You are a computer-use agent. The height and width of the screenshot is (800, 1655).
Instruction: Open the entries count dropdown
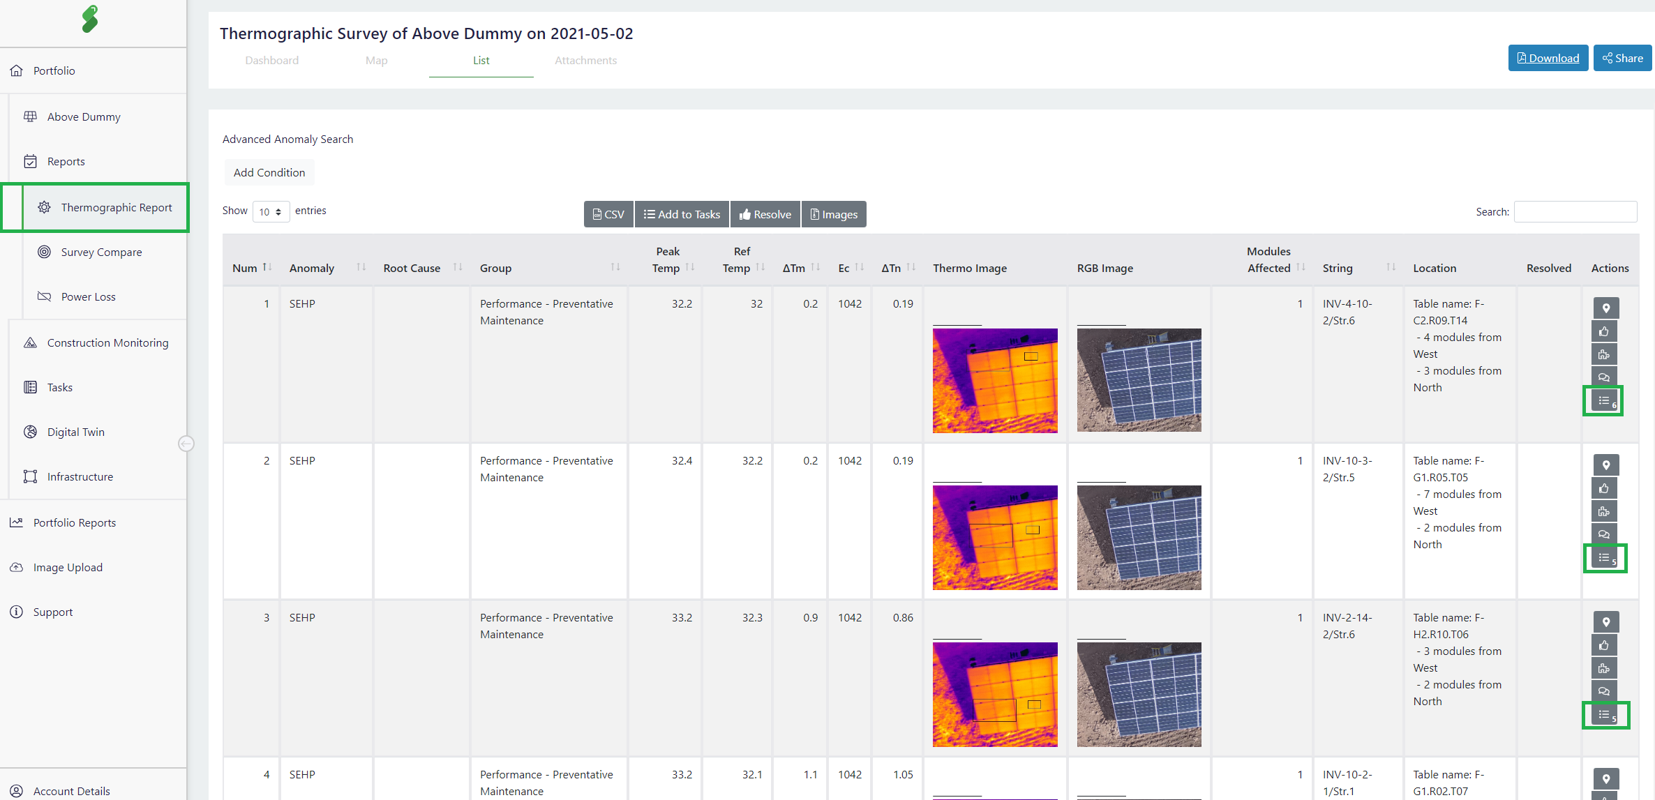click(x=271, y=211)
